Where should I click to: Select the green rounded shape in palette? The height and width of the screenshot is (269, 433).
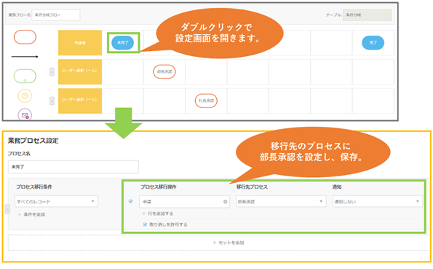point(25,76)
